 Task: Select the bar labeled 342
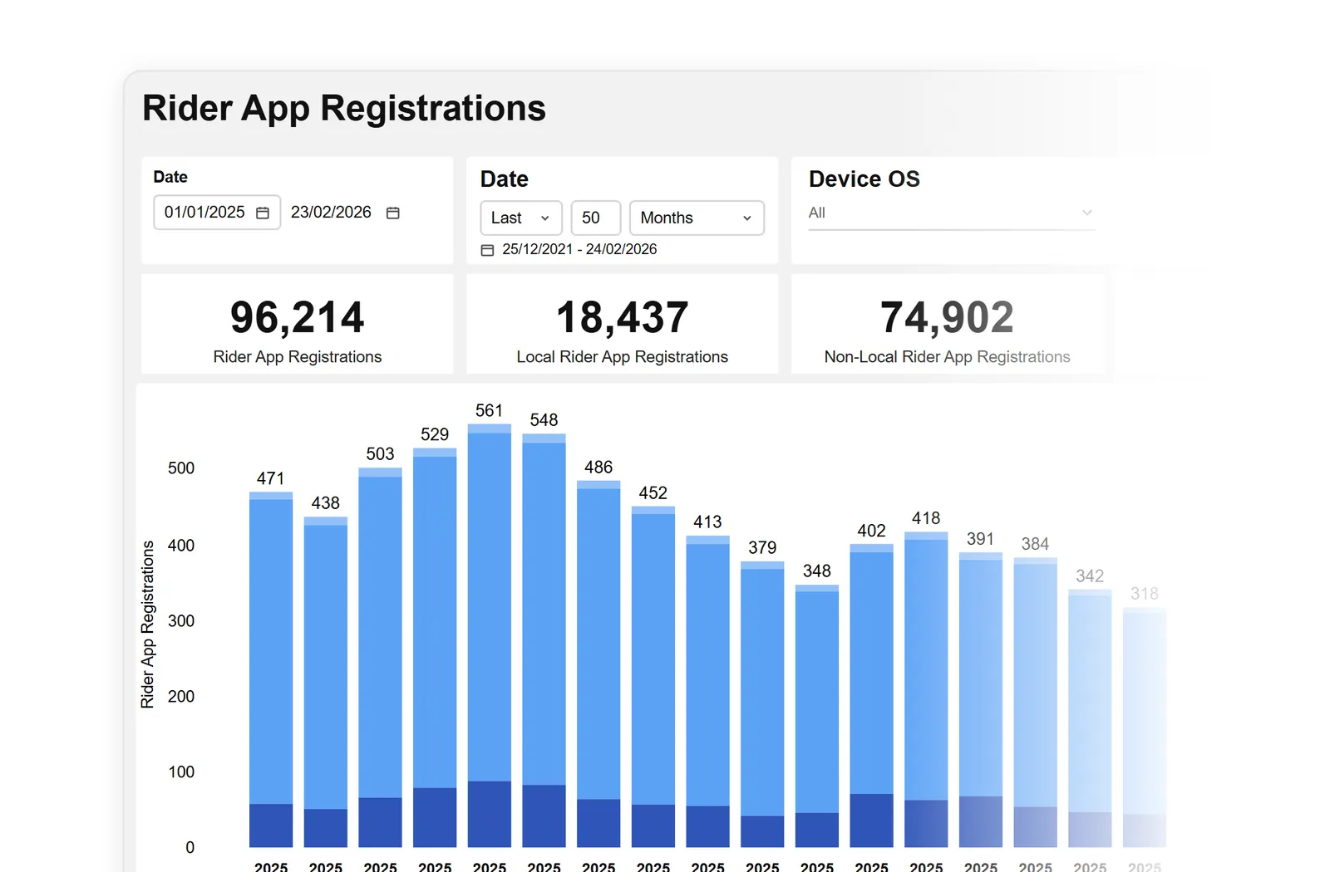pos(1090,718)
